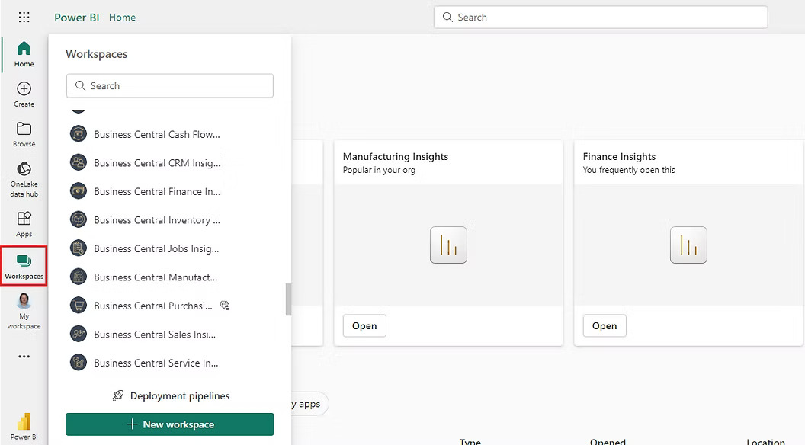Open the Finance Insights thumbnail
This screenshot has height=445, width=805.
(x=688, y=245)
